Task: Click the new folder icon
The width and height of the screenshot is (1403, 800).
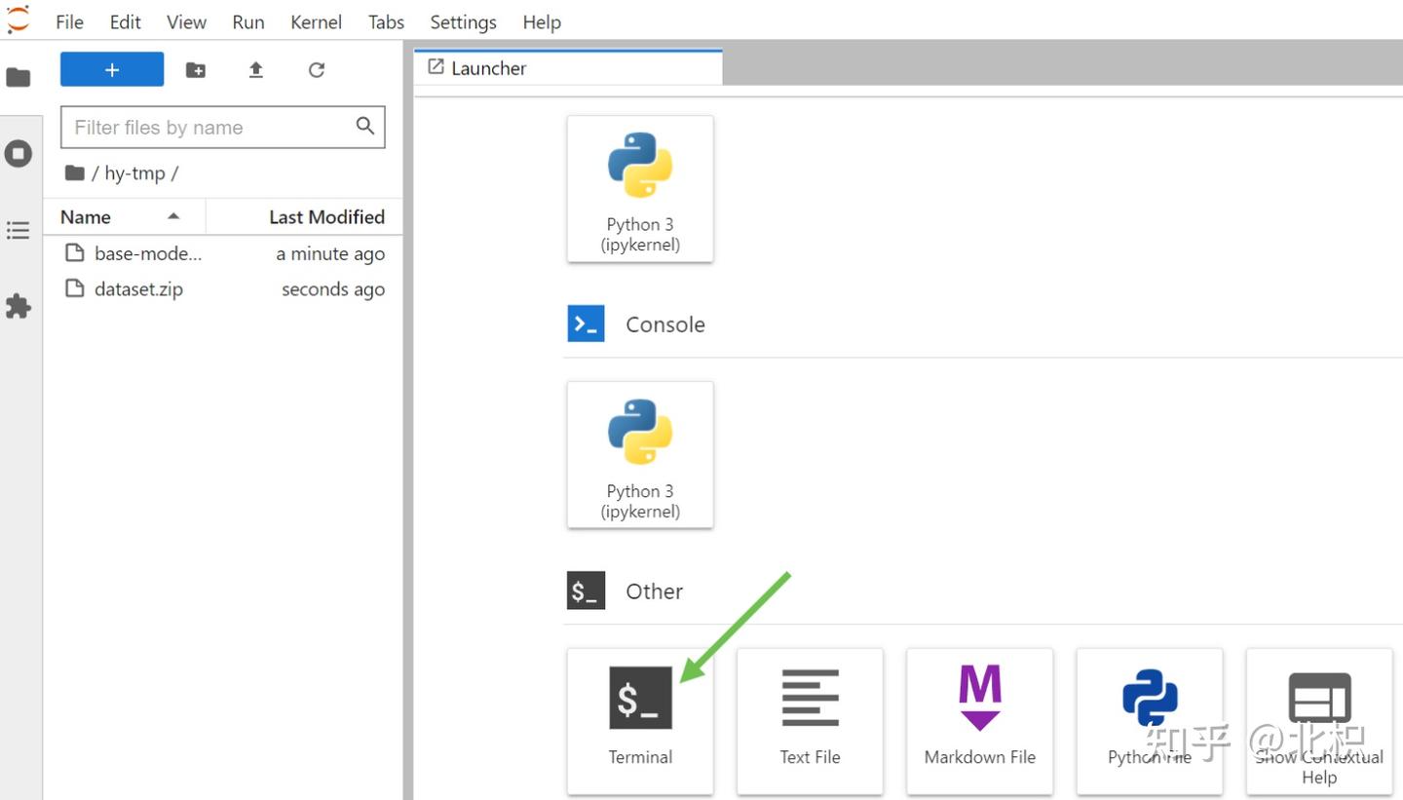Action: click(196, 70)
